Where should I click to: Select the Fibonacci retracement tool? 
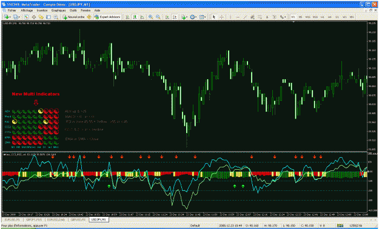click(x=260, y=17)
